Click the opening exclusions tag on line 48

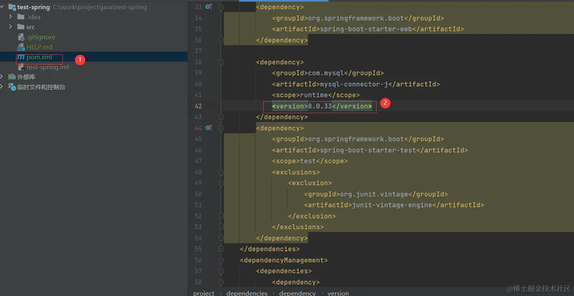(x=296, y=172)
